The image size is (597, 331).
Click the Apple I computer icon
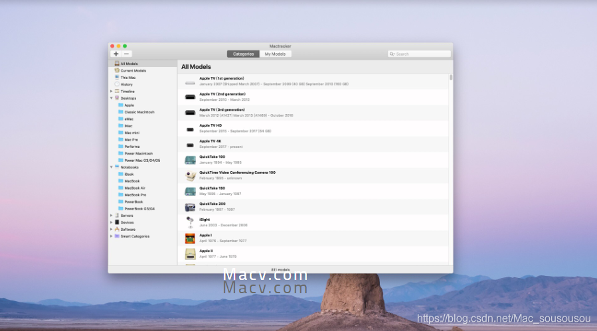[x=190, y=238]
